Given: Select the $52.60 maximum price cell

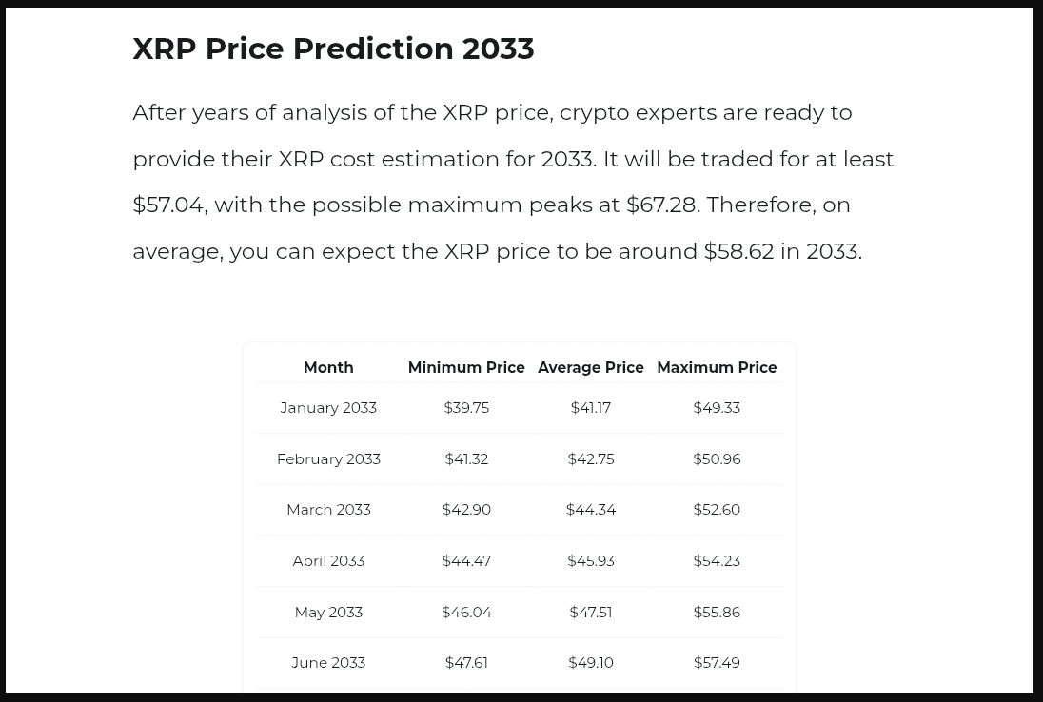Looking at the screenshot, I should 717,509.
